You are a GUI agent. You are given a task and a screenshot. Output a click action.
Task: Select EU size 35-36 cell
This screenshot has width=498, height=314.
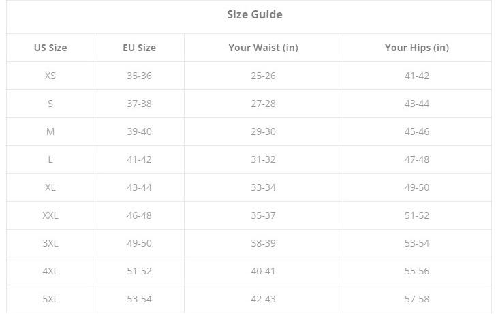coord(139,76)
